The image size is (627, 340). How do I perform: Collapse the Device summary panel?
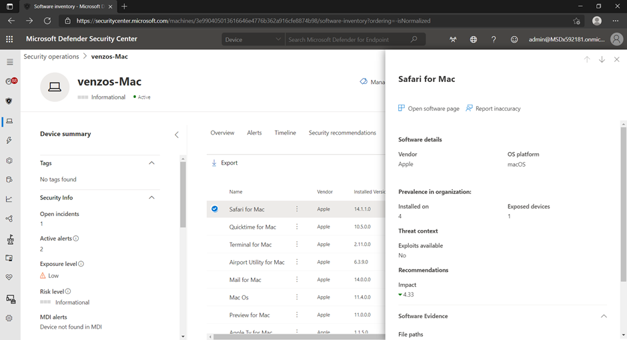coord(177,135)
